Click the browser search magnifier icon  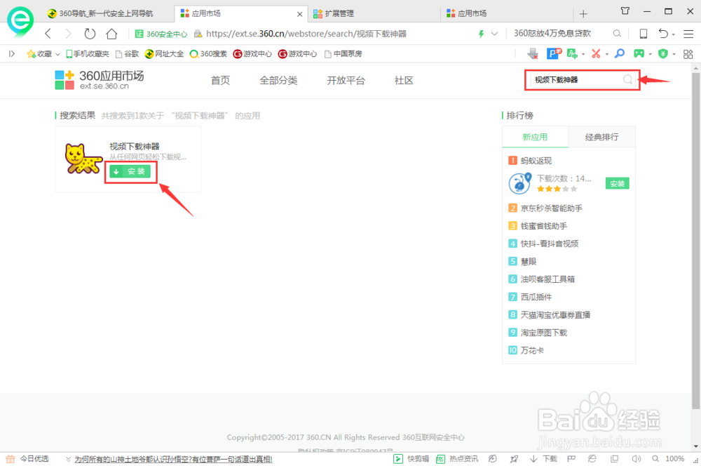pos(617,34)
